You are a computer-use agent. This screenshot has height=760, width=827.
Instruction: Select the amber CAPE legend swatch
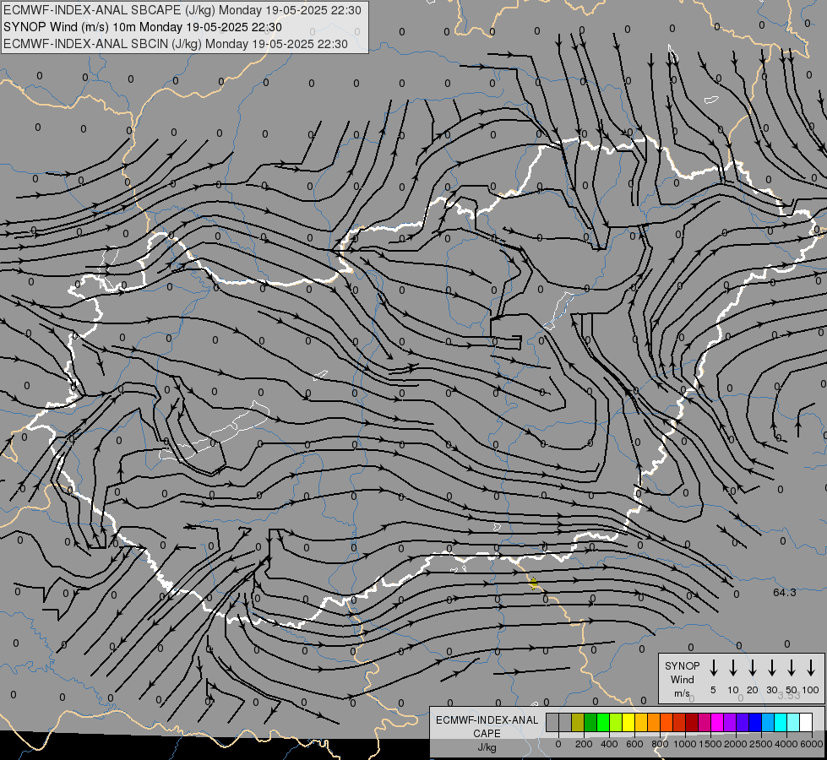pyautogui.click(x=641, y=722)
